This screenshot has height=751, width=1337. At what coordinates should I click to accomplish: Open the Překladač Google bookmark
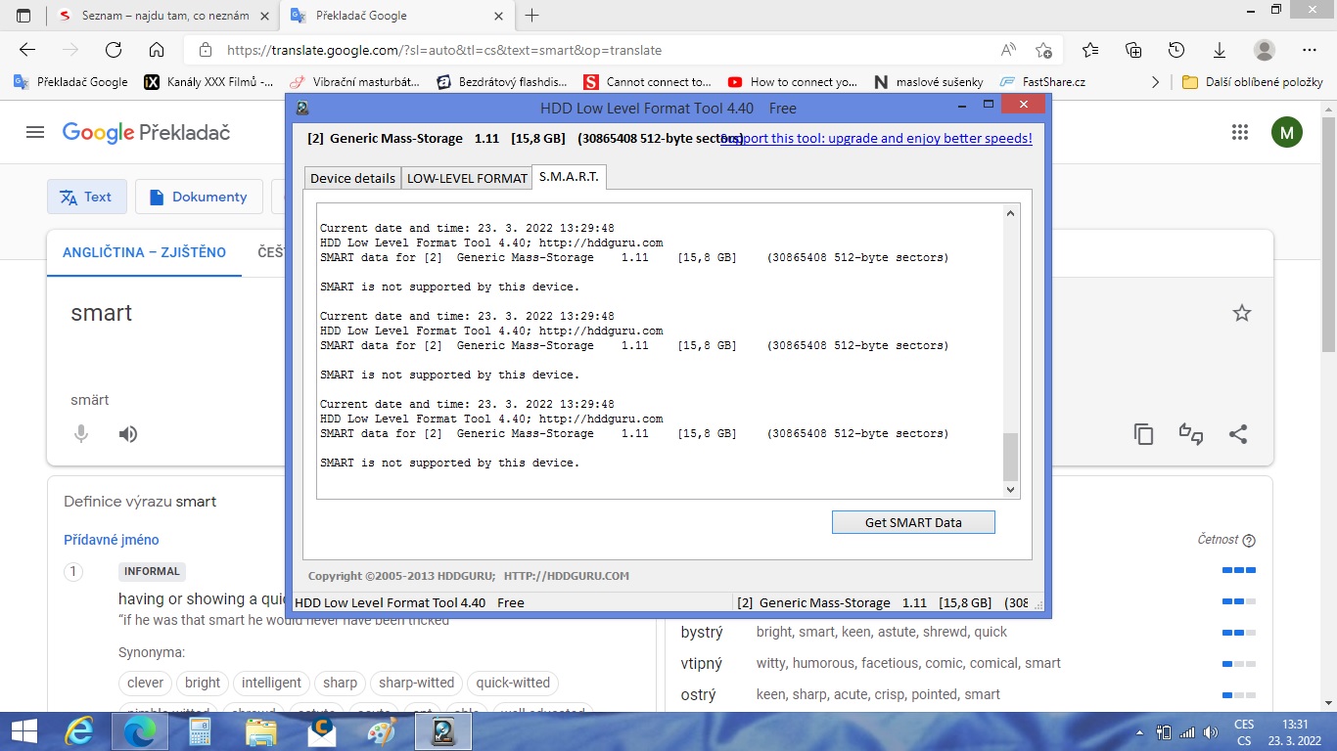click(70, 82)
